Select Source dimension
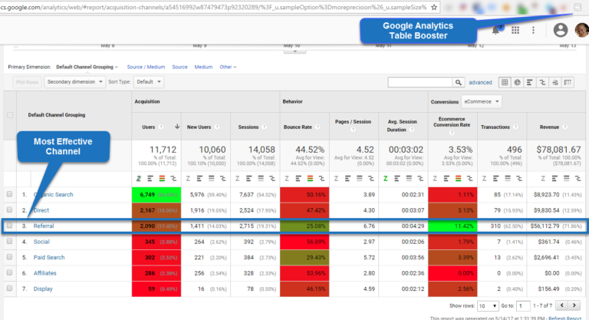Screen dimensions: 589x320 [x=179, y=67]
